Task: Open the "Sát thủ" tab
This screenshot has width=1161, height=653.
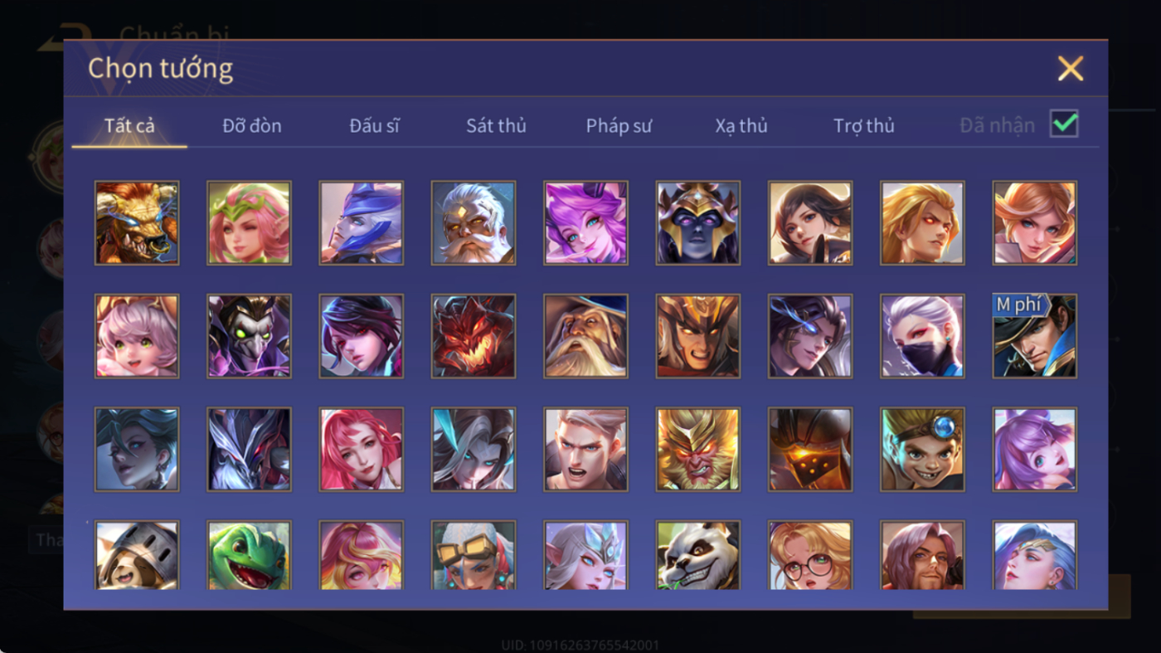Action: tap(496, 126)
